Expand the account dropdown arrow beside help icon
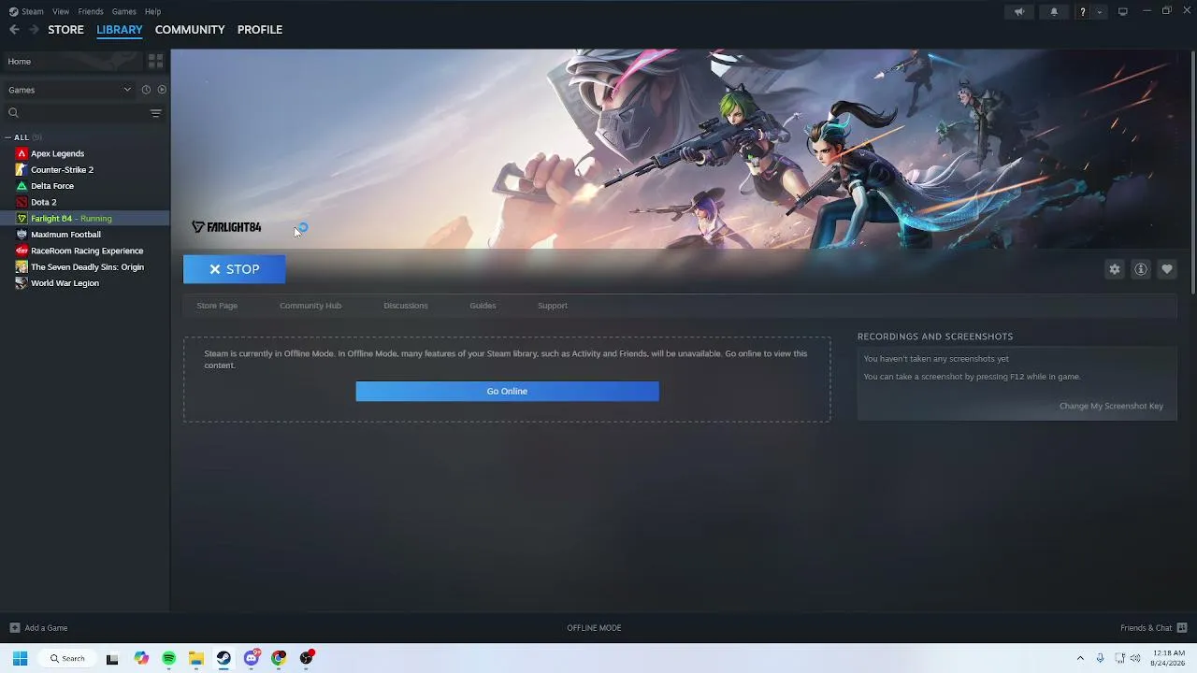Screen dimensions: 1197x673 pyautogui.click(x=1100, y=12)
